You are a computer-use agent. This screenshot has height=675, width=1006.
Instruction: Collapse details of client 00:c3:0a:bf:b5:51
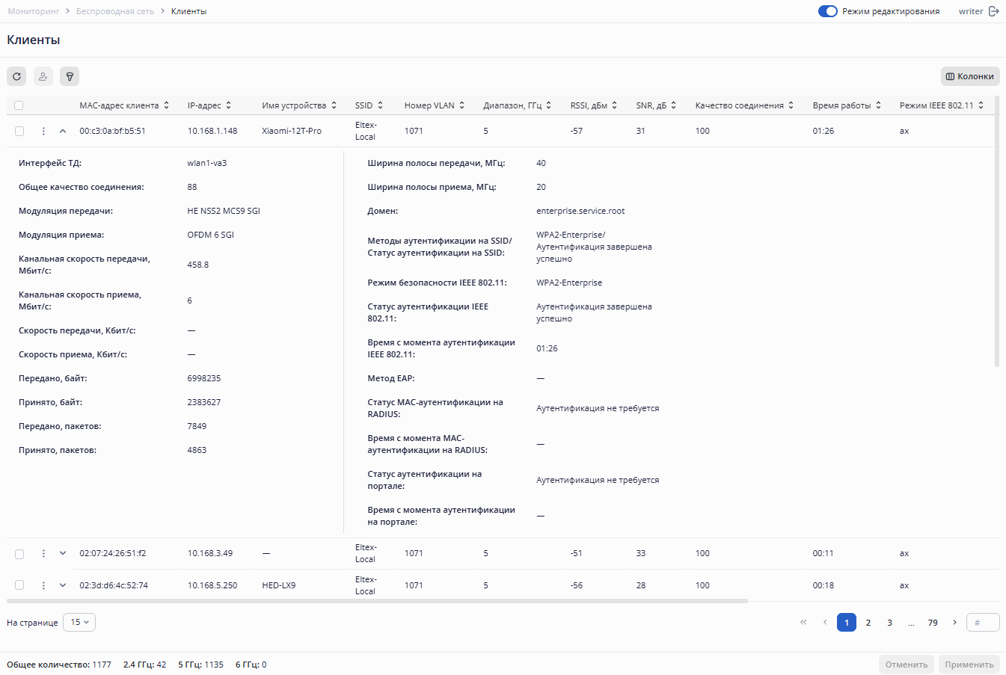coord(63,131)
